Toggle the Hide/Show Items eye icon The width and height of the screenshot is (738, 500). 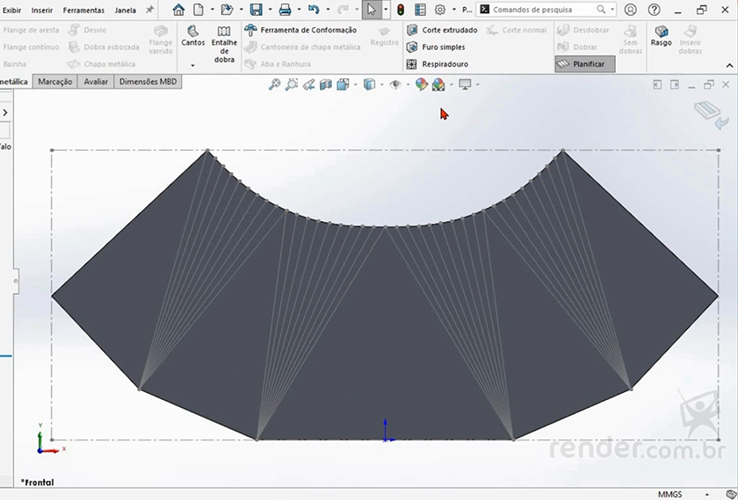(395, 84)
